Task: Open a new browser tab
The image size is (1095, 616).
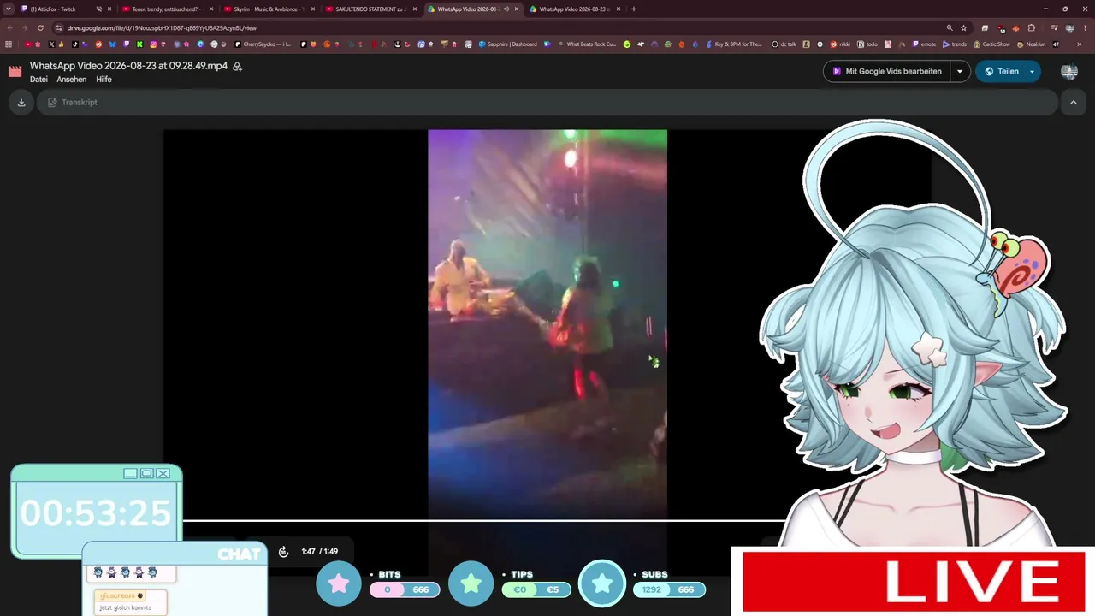Action: [634, 9]
